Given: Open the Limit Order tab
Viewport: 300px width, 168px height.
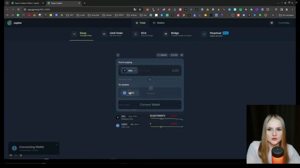Looking at the screenshot, I should 112,34.
